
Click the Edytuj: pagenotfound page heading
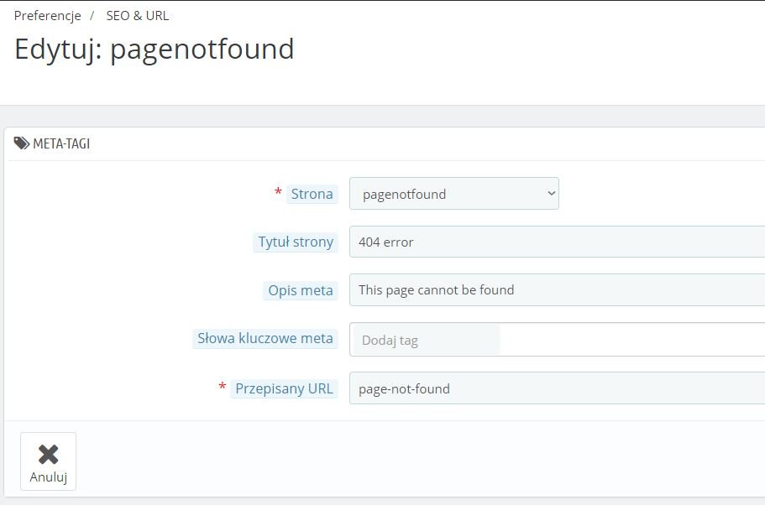[155, 49]
